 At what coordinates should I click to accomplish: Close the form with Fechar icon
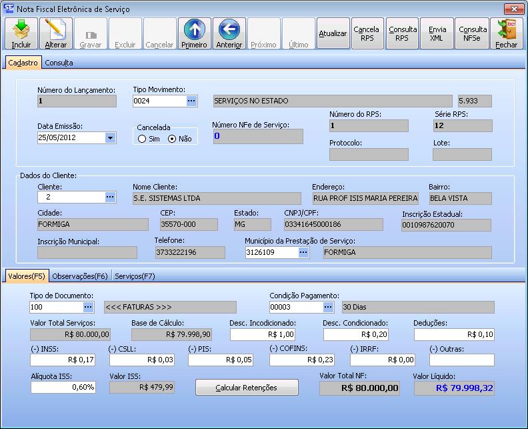(506, 33)
